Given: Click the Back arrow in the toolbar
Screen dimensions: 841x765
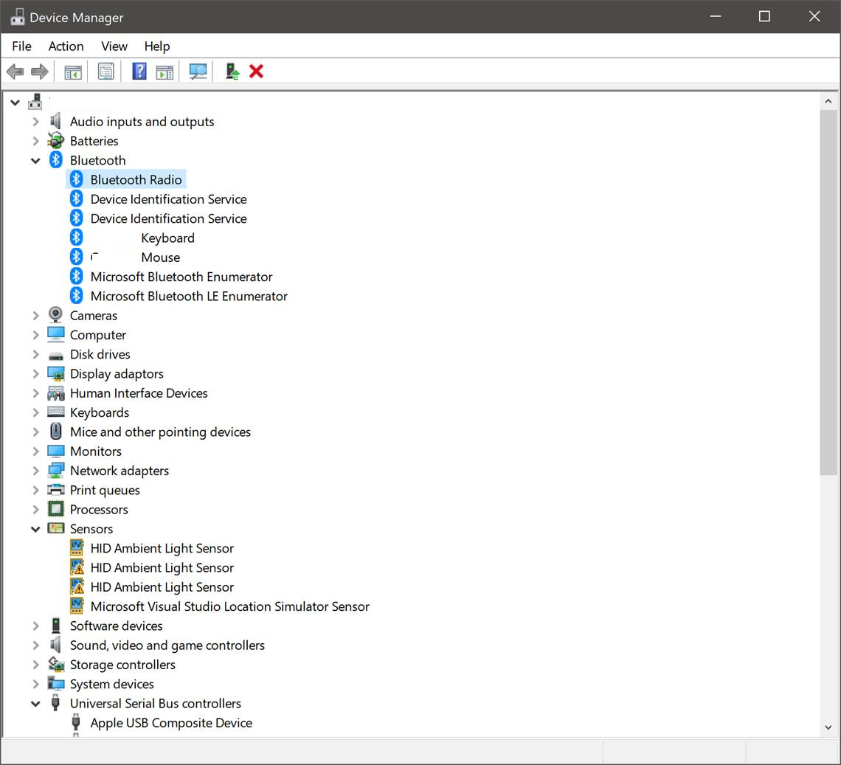Looking at the screenshot, I should (x=15, y=72).
